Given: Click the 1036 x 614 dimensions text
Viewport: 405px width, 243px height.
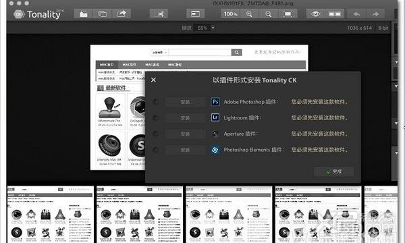Looking at the screenshot, I should [359, 28].
